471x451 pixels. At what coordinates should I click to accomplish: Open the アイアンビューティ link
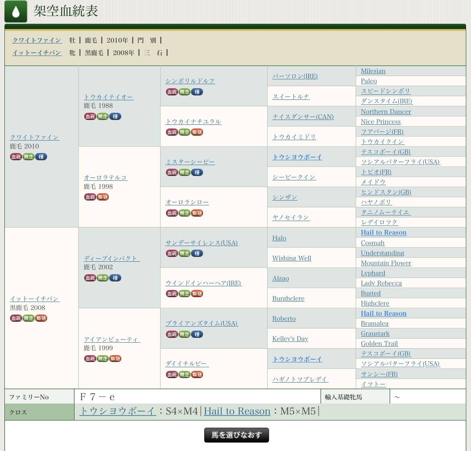click(x=112, y=339)
